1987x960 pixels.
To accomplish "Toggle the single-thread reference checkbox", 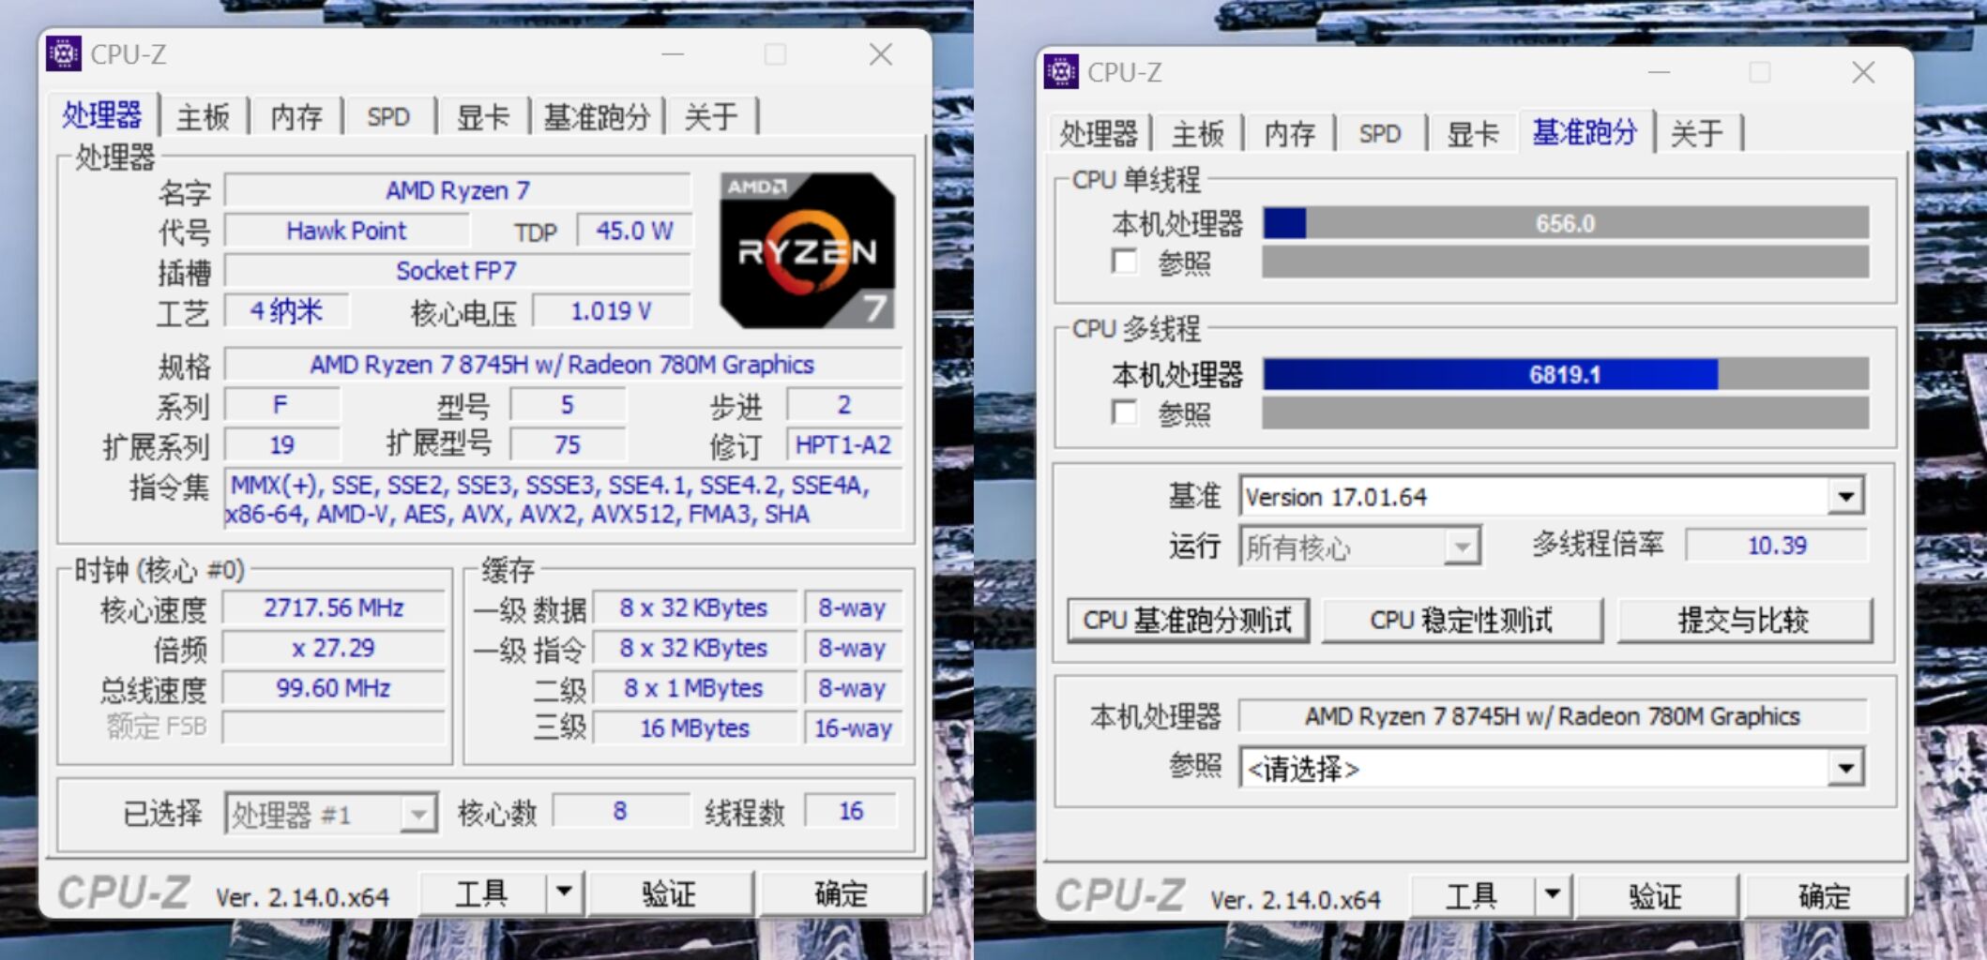I will (x=1124, y=262).
